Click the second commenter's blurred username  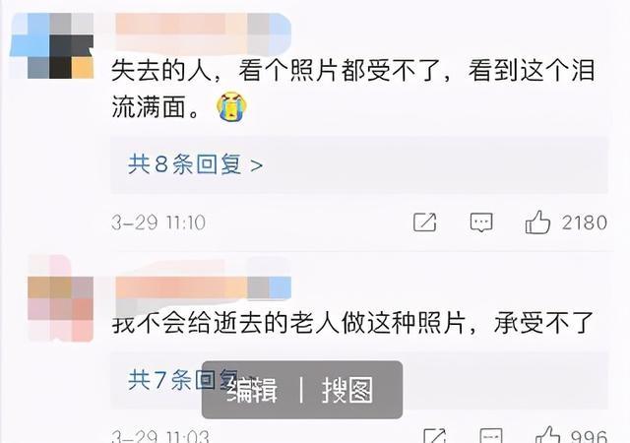(203, 287)
